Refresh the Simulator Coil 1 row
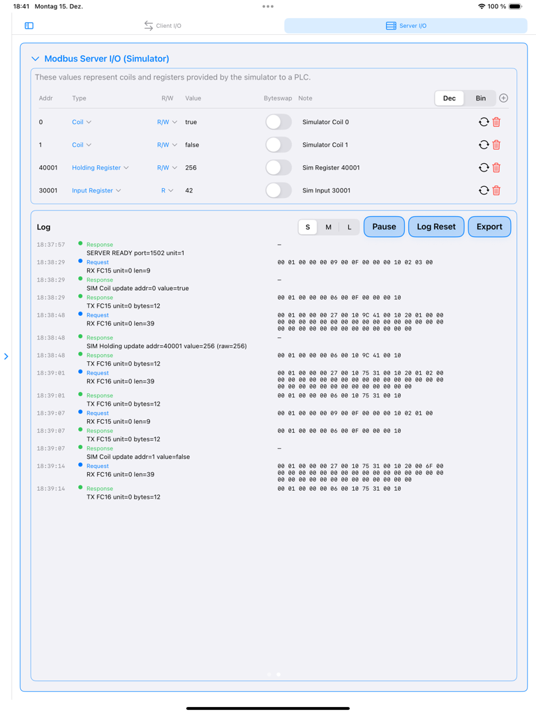This screenshot has height=714, width=536. click(484, 145)
